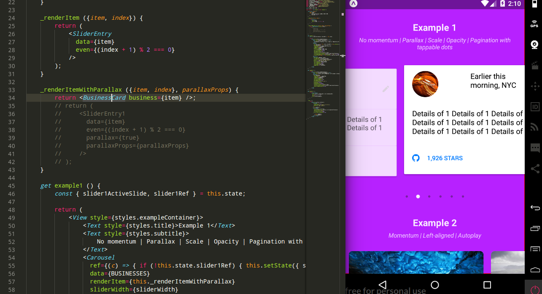Open the 1,926 STARS link
Viewport: 542px width, 294px height.
click(445, 158)
